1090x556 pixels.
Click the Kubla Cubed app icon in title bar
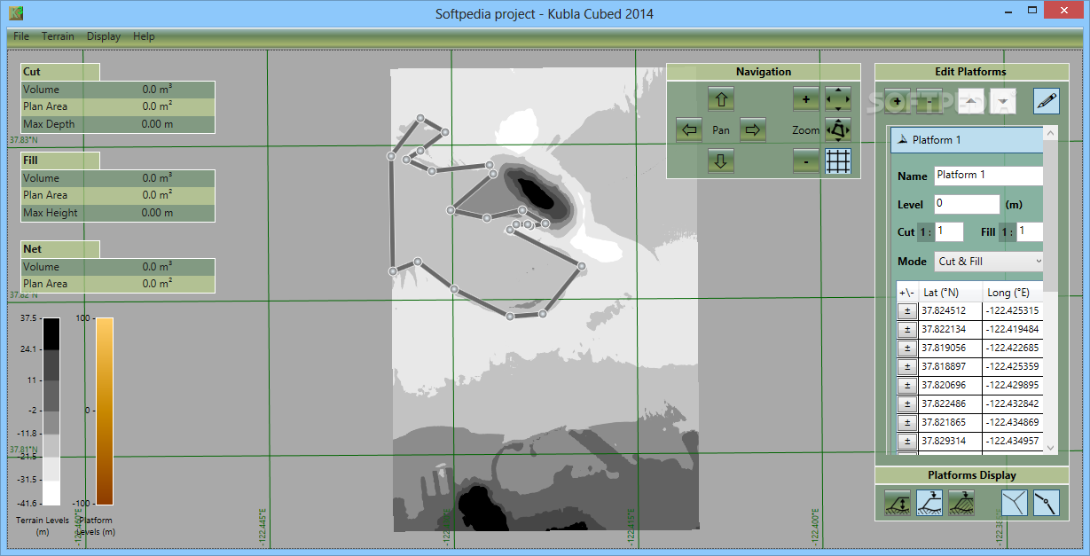(x=16, y=12)
